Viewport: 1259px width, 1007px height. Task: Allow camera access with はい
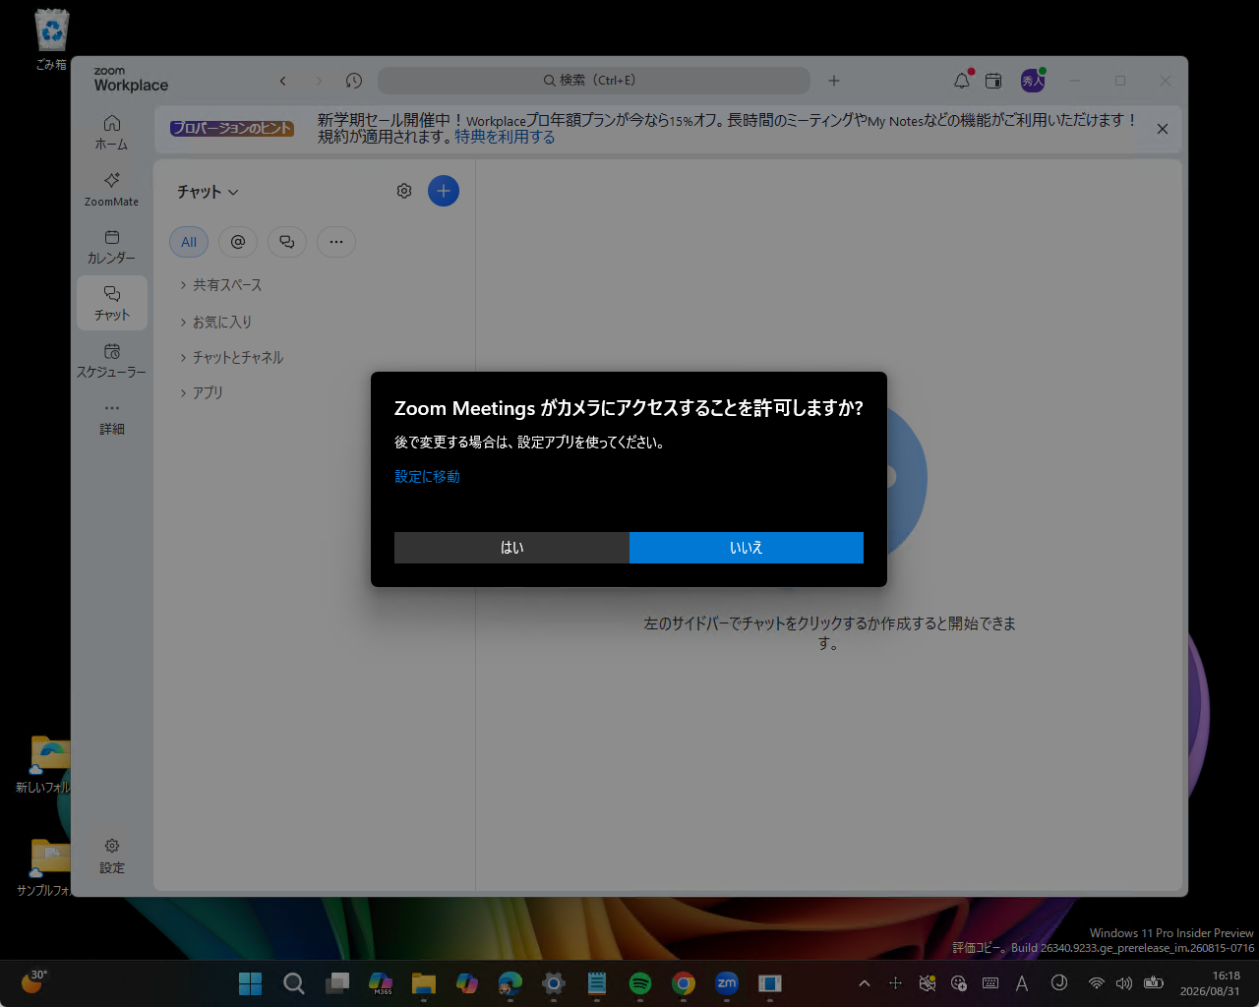tap(511, 548)
